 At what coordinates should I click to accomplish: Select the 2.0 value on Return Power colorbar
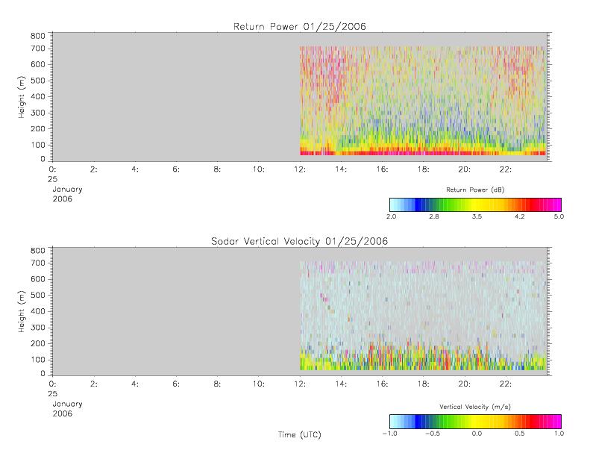tap(392, 216)
